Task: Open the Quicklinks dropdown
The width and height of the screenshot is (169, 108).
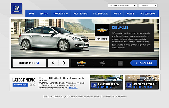Action: tap(148, 6)
